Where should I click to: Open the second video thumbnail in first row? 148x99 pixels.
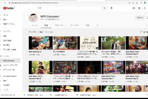tap(65, 43)
